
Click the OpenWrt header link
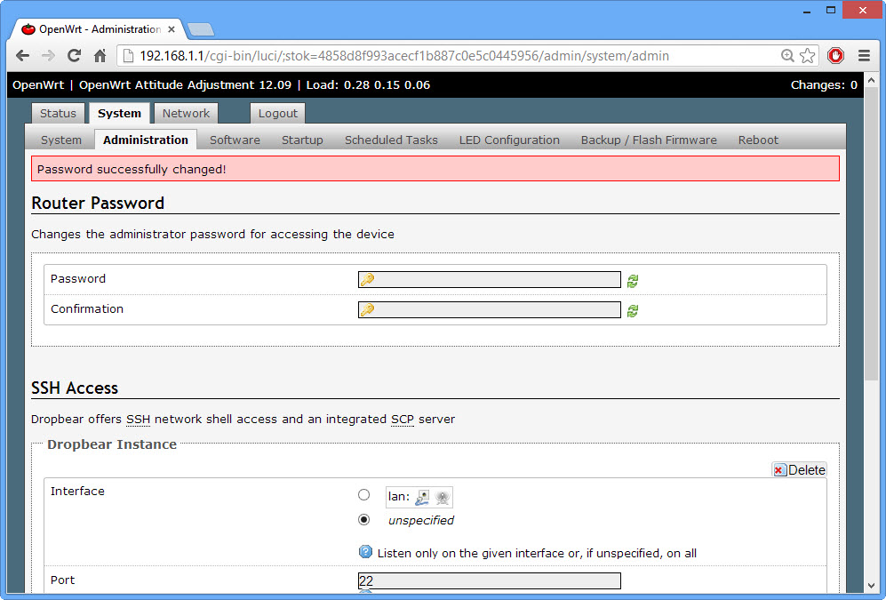(x=38, y=84)
